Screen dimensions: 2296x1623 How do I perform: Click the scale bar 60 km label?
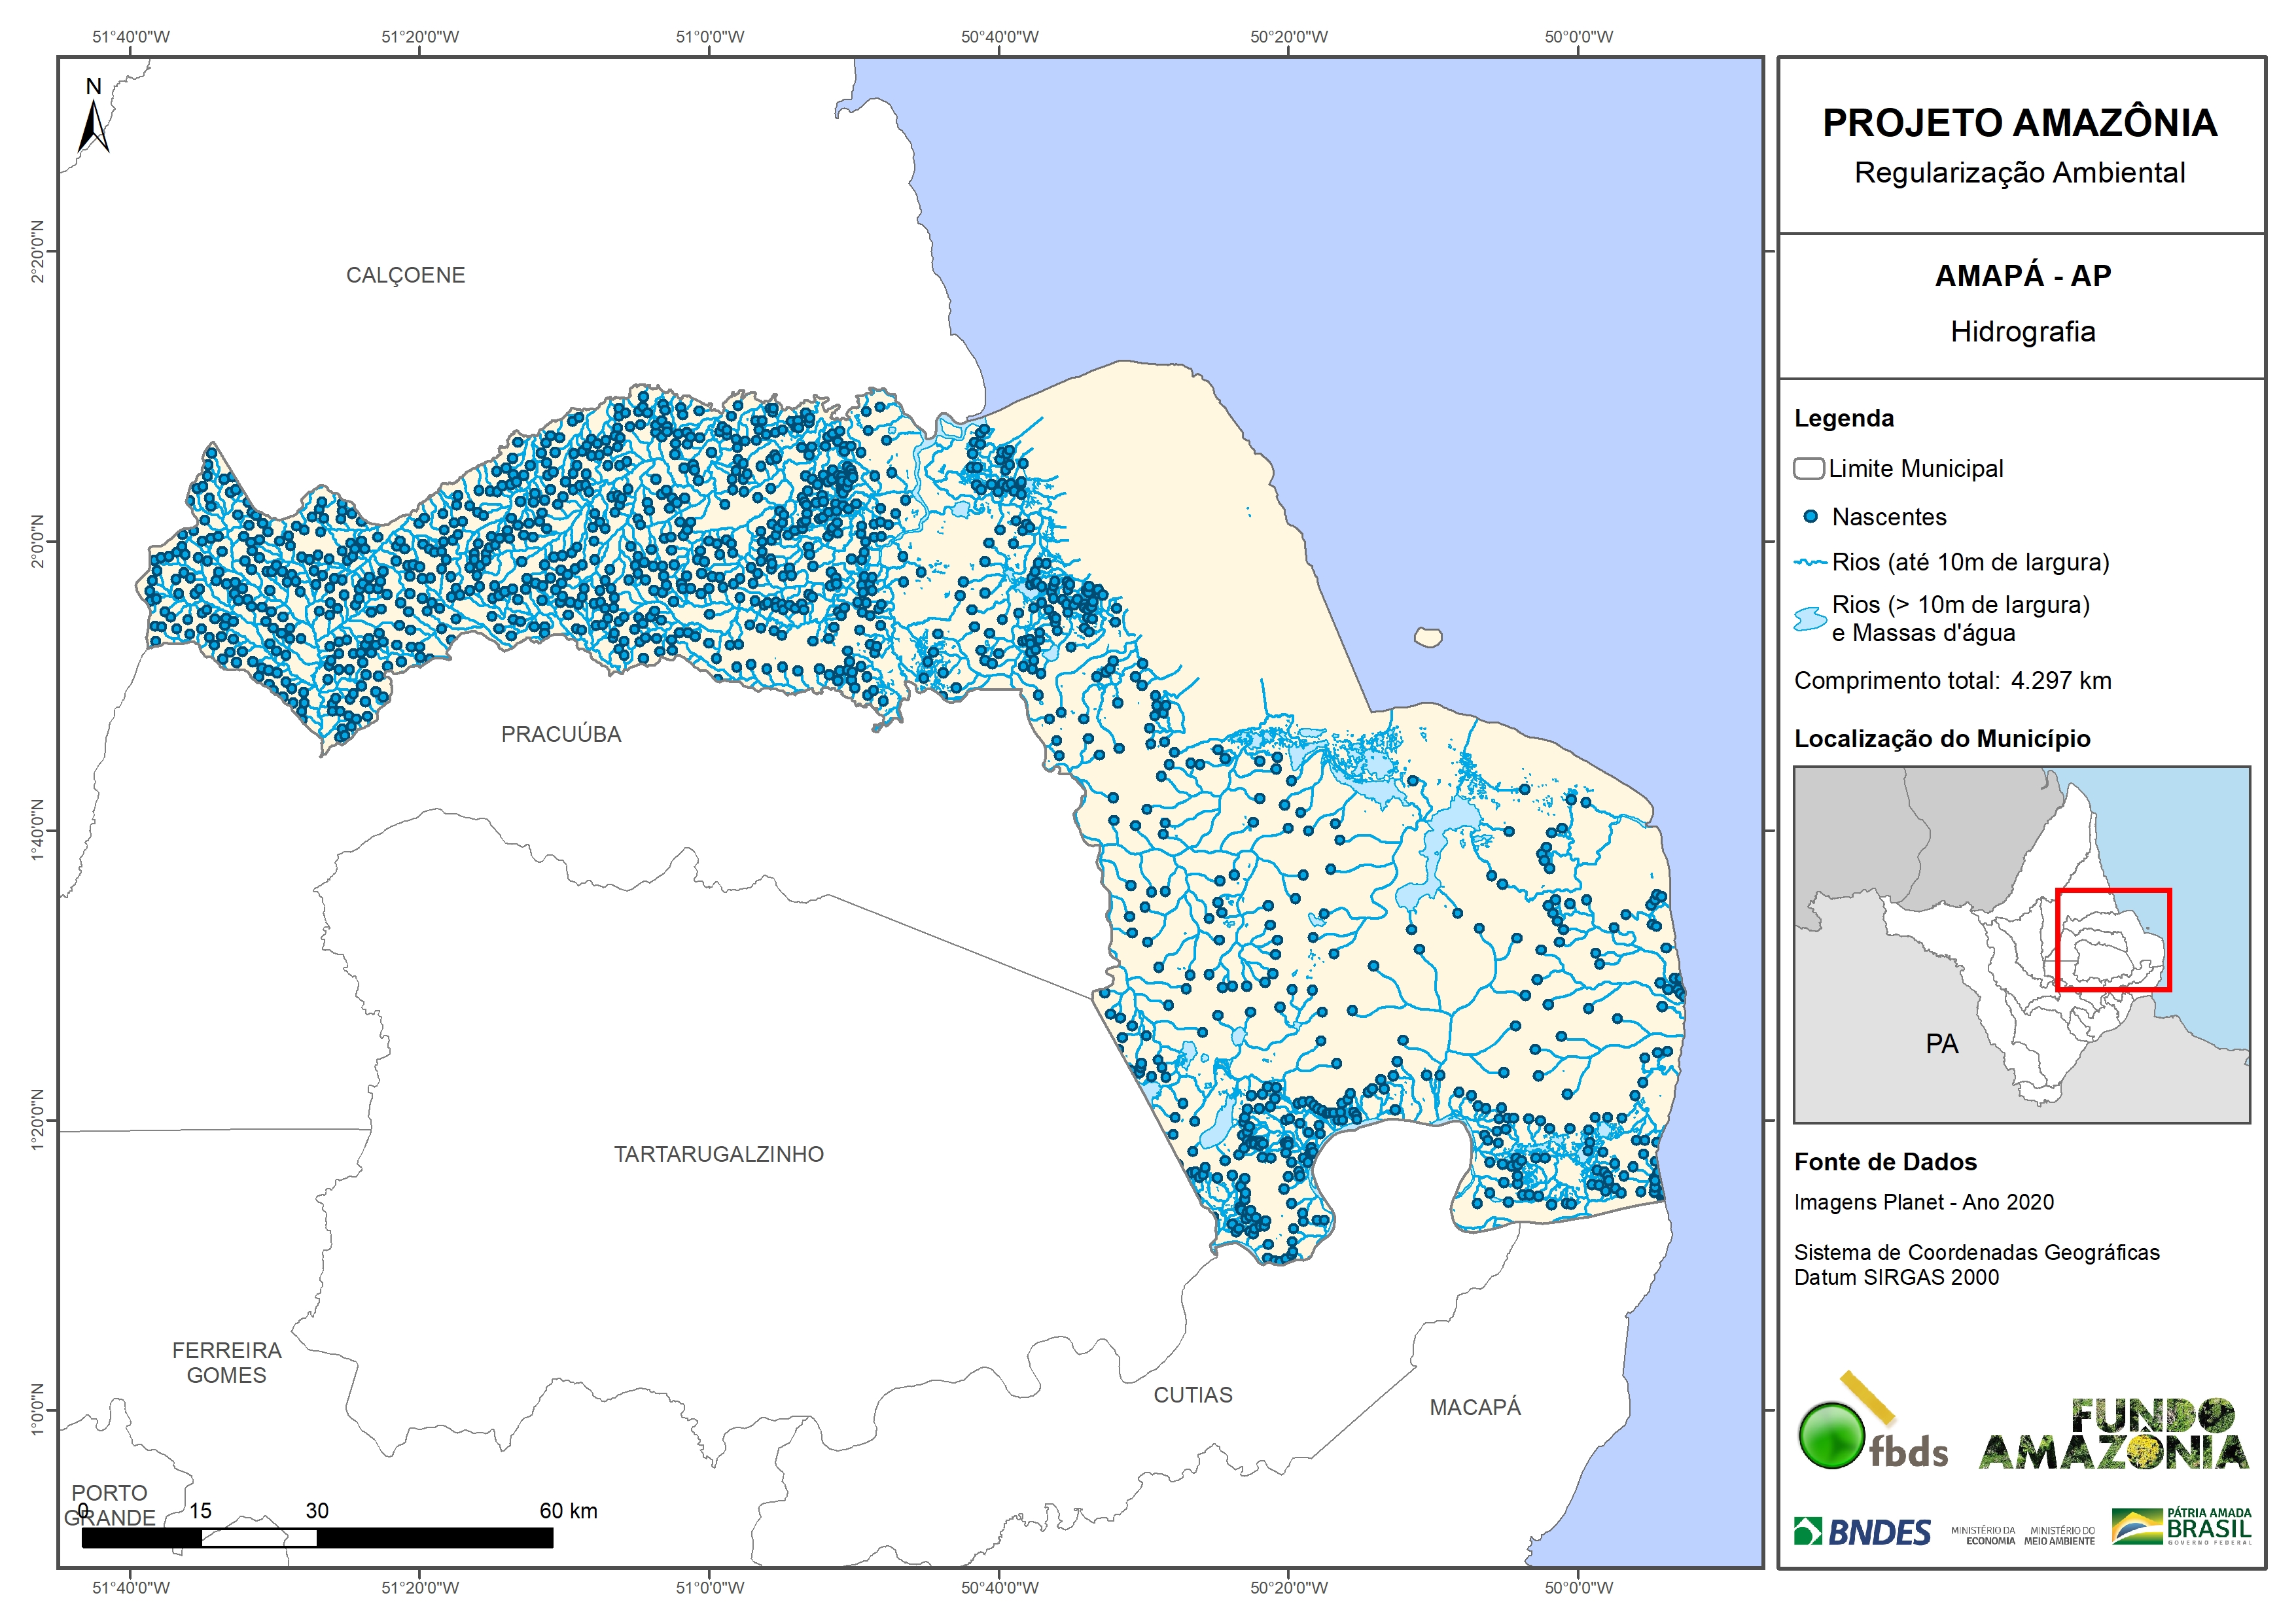pos(568,1511)
